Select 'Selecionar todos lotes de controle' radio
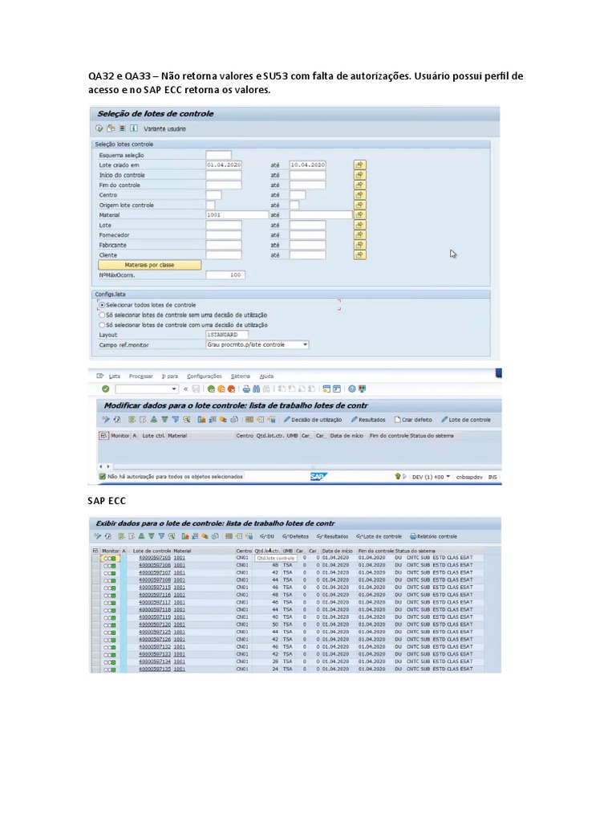The height and width of the screenshot is (822, 616). 102,305
